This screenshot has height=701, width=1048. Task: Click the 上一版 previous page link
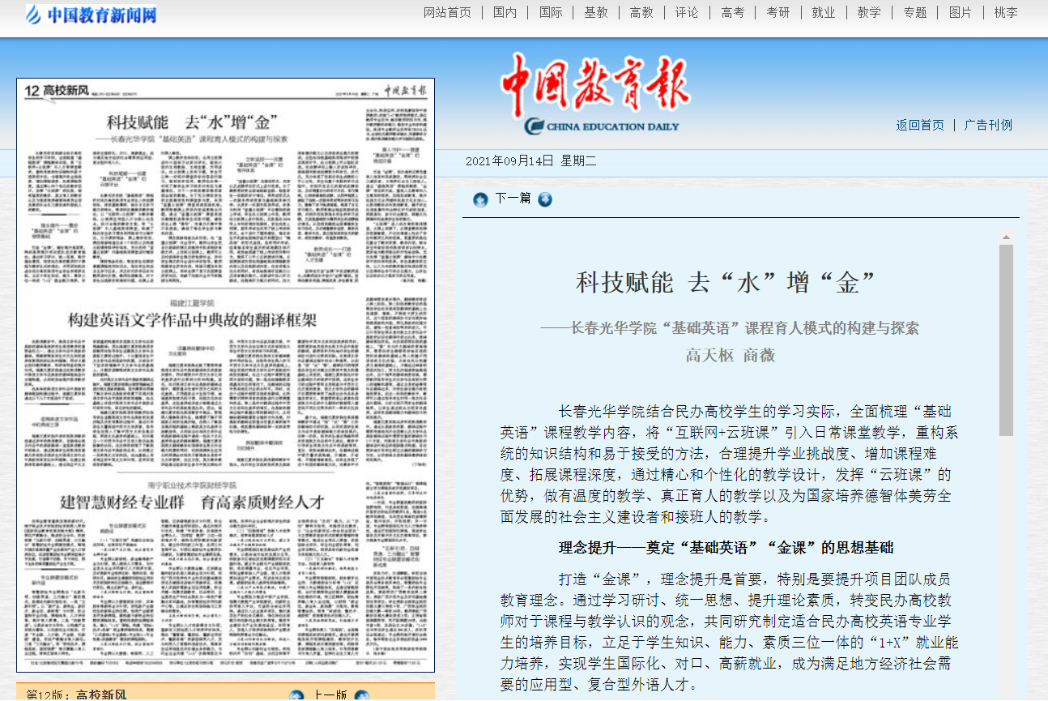click(x=330, y=695)
